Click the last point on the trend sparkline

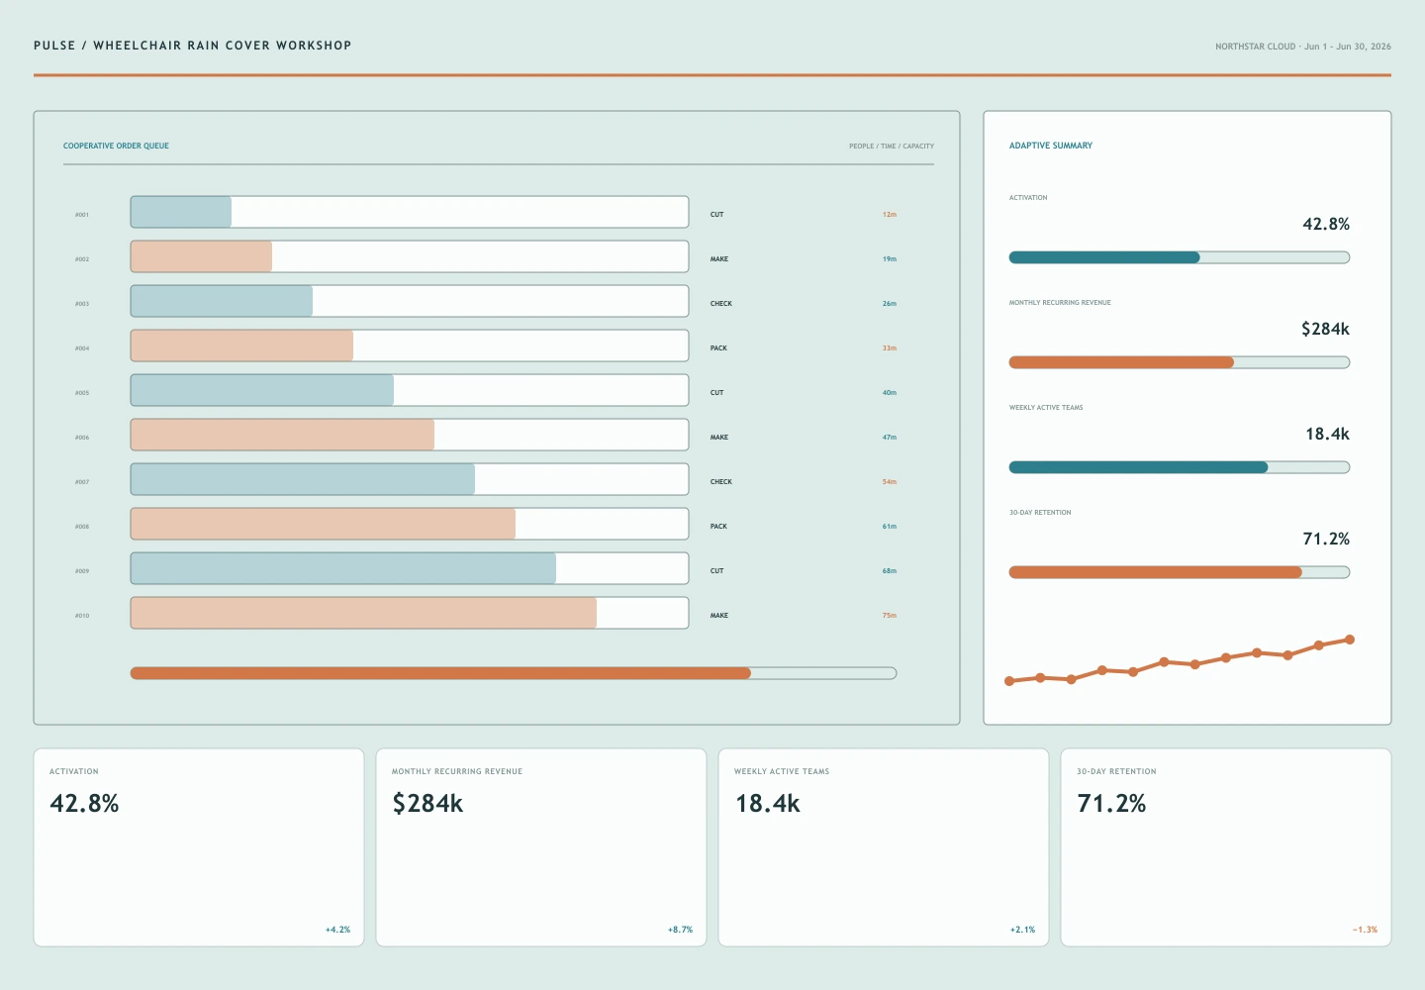tap(1350, 640)
